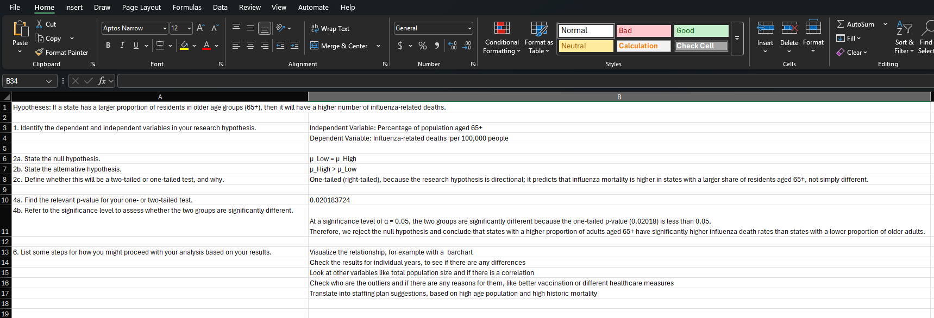Click the Delete cells icon
934x318 pixels.
789,28
